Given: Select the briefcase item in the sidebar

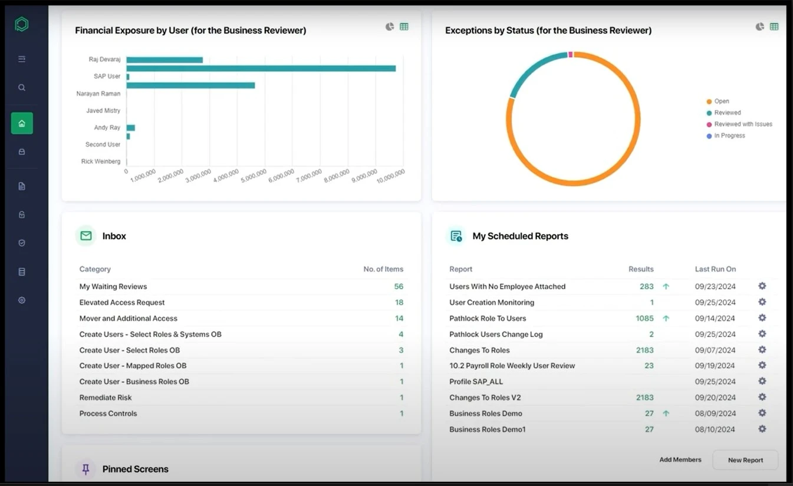Looking at the screenshot, I should click(21, 151).
